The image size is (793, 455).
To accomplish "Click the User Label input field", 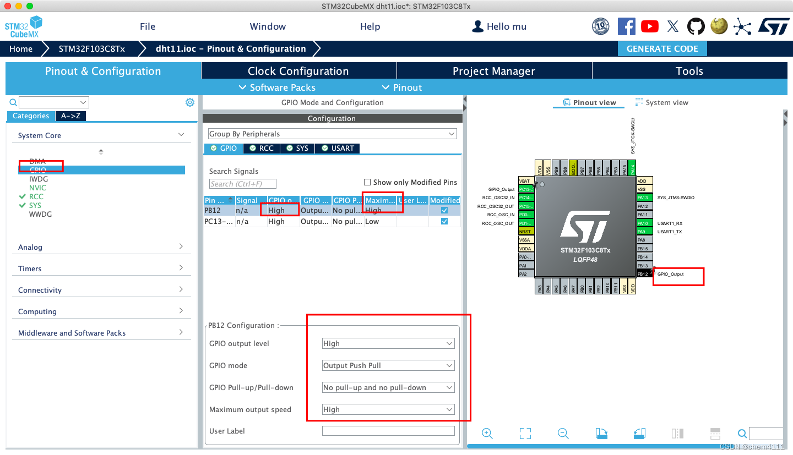I will (x=388, y=431).
